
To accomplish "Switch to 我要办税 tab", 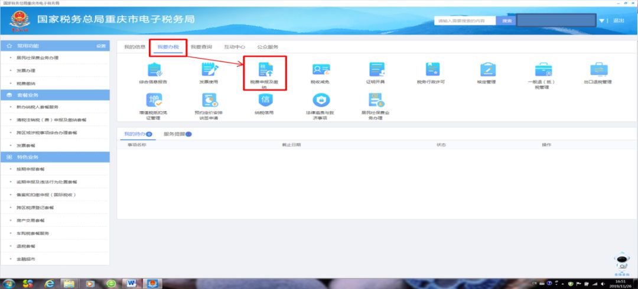I will 168,47.
